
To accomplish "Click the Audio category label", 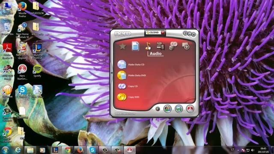I will click(x=155, y=53).
